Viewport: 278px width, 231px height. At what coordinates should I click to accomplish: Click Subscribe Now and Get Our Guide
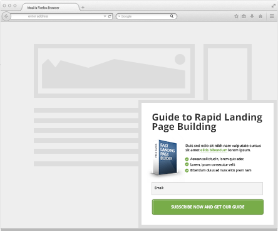[208, 207]
